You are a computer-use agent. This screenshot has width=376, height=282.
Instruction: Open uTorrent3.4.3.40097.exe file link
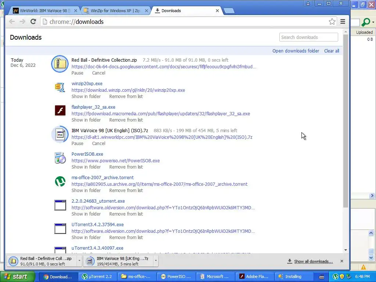coord(97,248)
